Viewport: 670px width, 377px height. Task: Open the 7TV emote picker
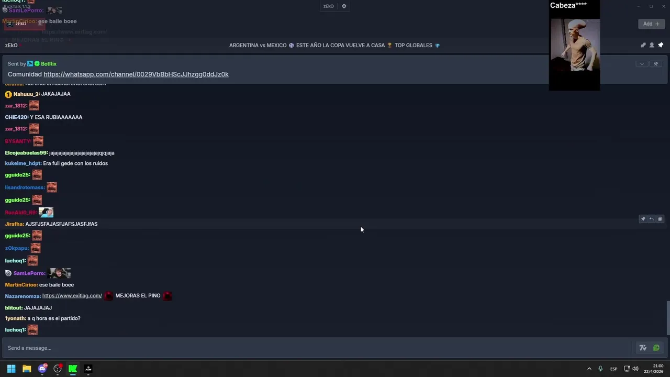643,348
